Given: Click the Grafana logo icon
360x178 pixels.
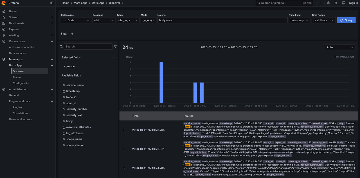Looking at the screenshot, I should click(x=4, y=3).
